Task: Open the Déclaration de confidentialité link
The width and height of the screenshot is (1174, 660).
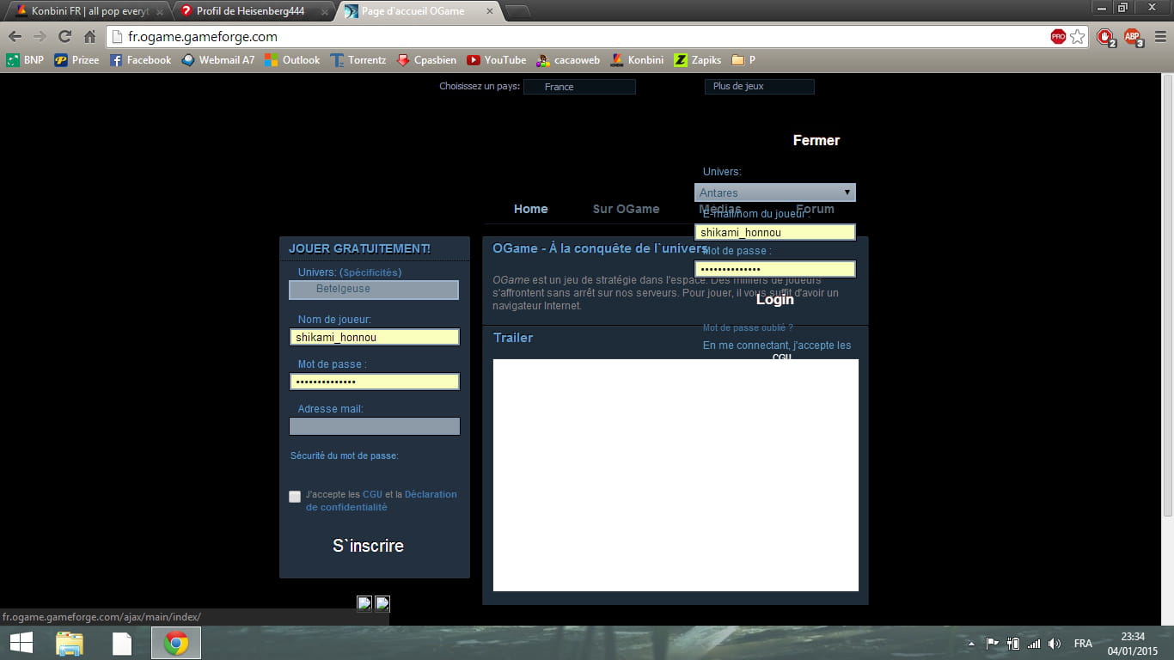Action: (382, 501)
